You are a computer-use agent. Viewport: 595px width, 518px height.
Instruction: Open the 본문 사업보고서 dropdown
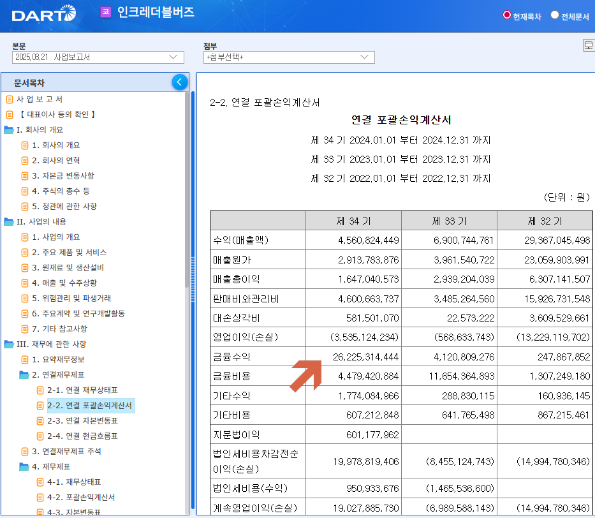click(98, 57)
